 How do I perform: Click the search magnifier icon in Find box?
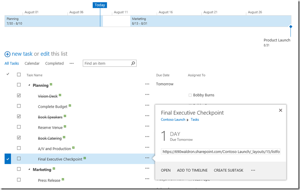133,63
